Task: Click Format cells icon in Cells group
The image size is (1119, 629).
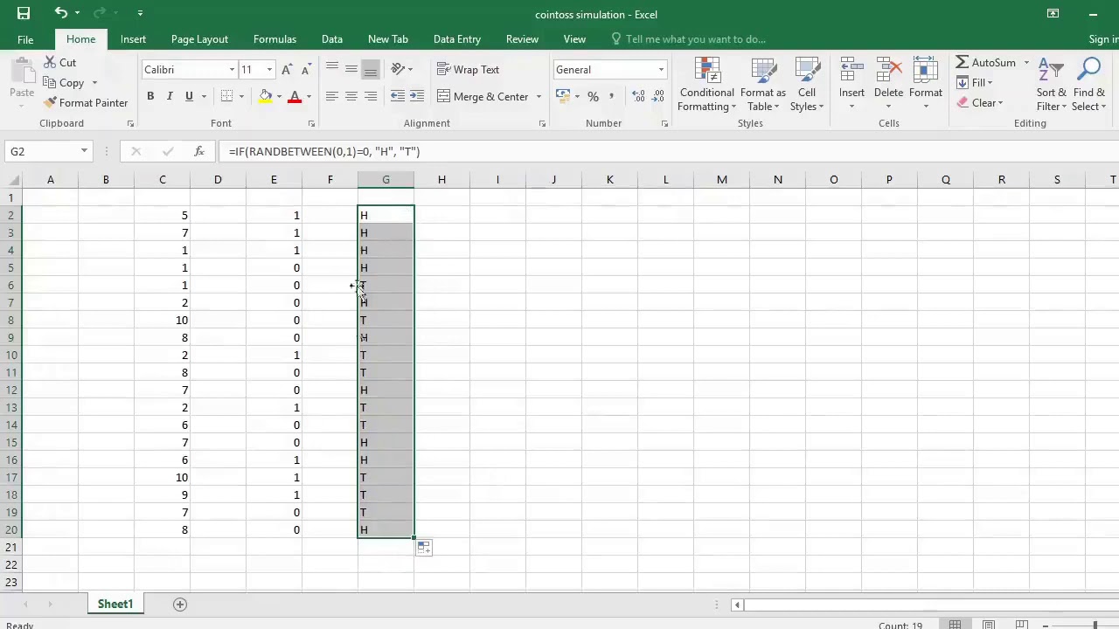Action: pos(925,71)
